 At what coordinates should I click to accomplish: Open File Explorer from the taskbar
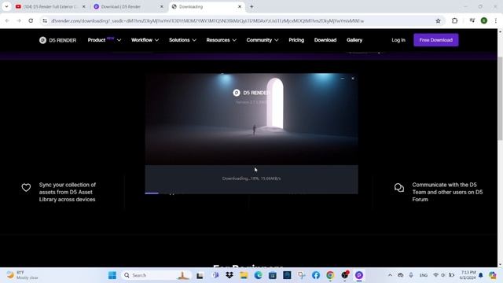[244, 275]
